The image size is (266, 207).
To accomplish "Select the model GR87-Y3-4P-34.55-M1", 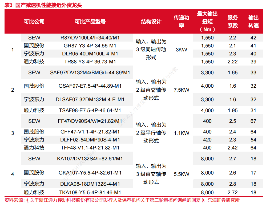I will [x=90, y=46].
